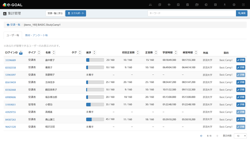Click the 集計管理 chart icon
The width and height of the screenshot is (250, 152).
(5, 14)
